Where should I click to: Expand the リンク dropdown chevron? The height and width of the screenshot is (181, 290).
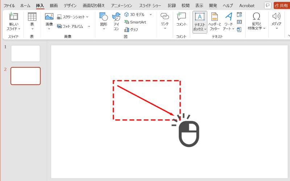coord(165,28)
